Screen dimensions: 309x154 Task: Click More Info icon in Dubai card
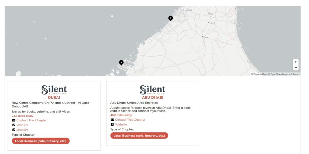[14, 130]
